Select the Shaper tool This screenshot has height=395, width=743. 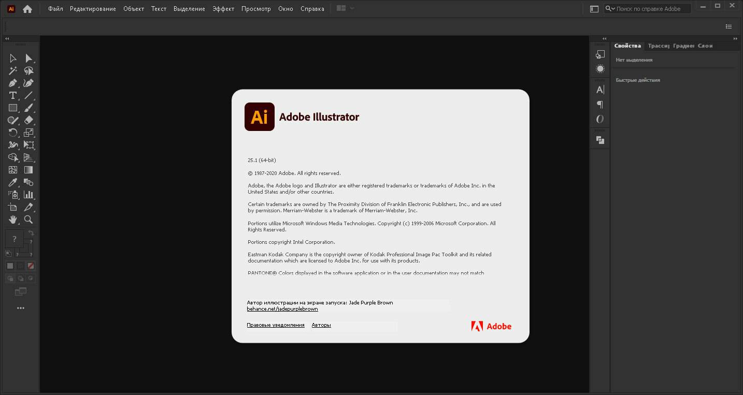(13, 120)
